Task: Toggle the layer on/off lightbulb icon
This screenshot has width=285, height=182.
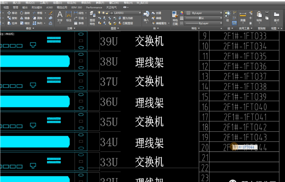Action: (99, 13)
